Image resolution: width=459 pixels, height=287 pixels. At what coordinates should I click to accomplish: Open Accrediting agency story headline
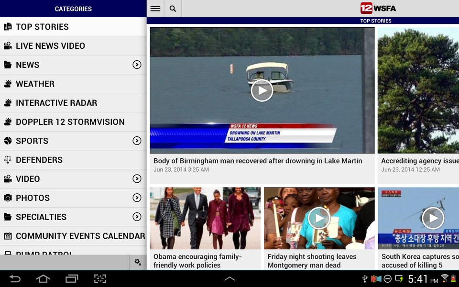pos(420,161)
